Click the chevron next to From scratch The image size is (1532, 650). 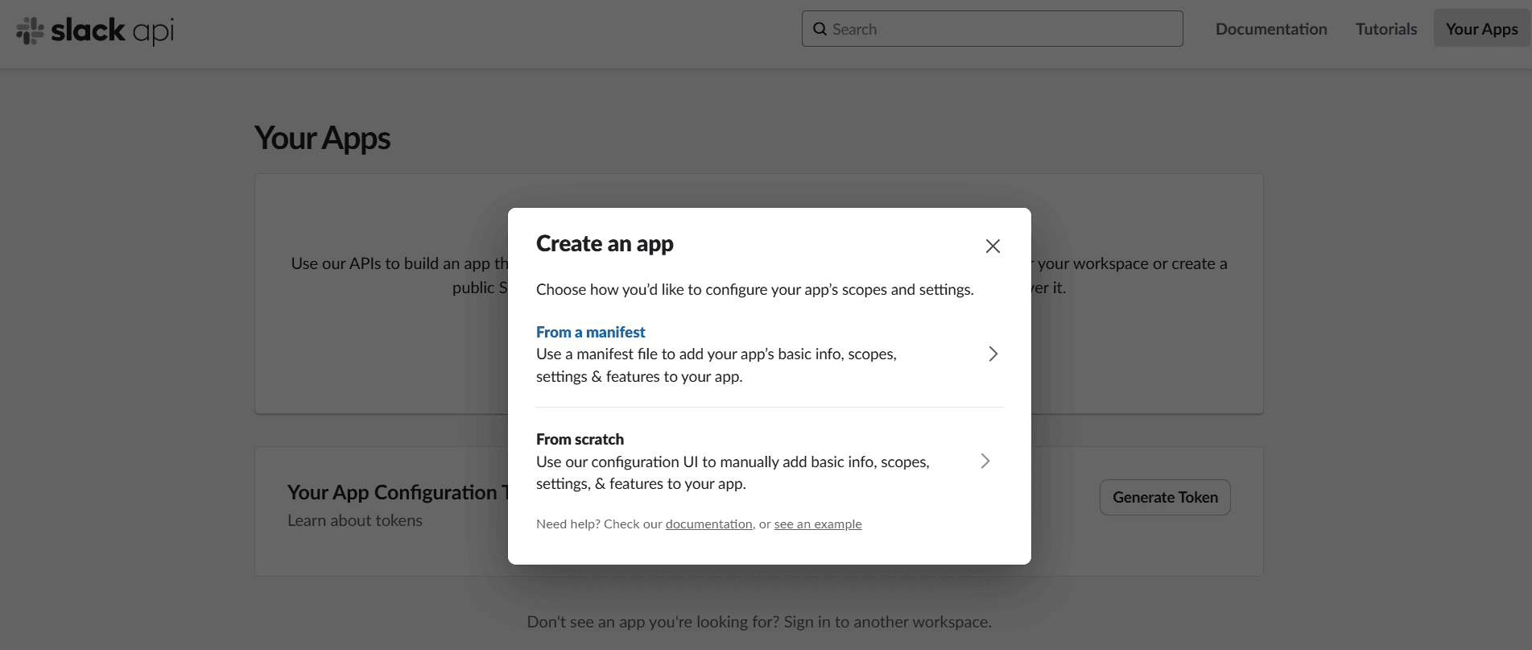[985, 462]
